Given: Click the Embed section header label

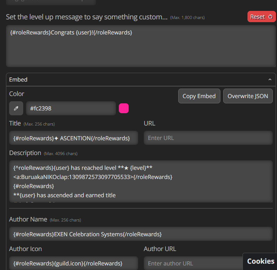Looking at the screenshot, I should 18,79.
